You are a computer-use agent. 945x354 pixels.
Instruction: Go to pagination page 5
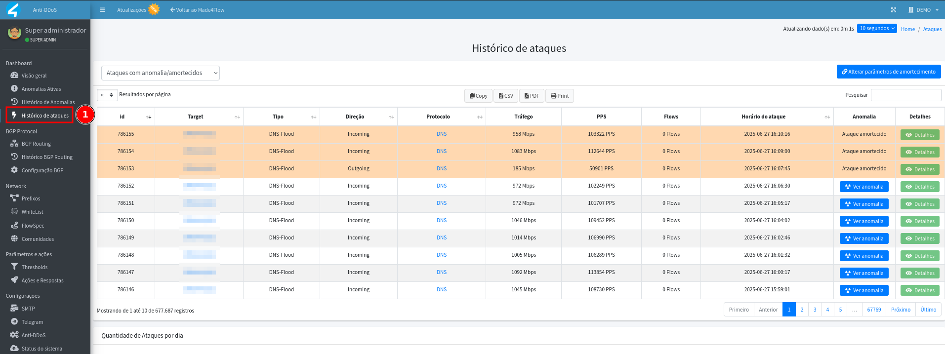[x=840, y=310]
